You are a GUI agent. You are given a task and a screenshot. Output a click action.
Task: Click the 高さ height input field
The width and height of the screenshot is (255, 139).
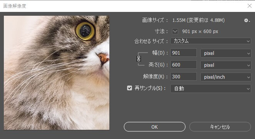(x=183, y=65)
